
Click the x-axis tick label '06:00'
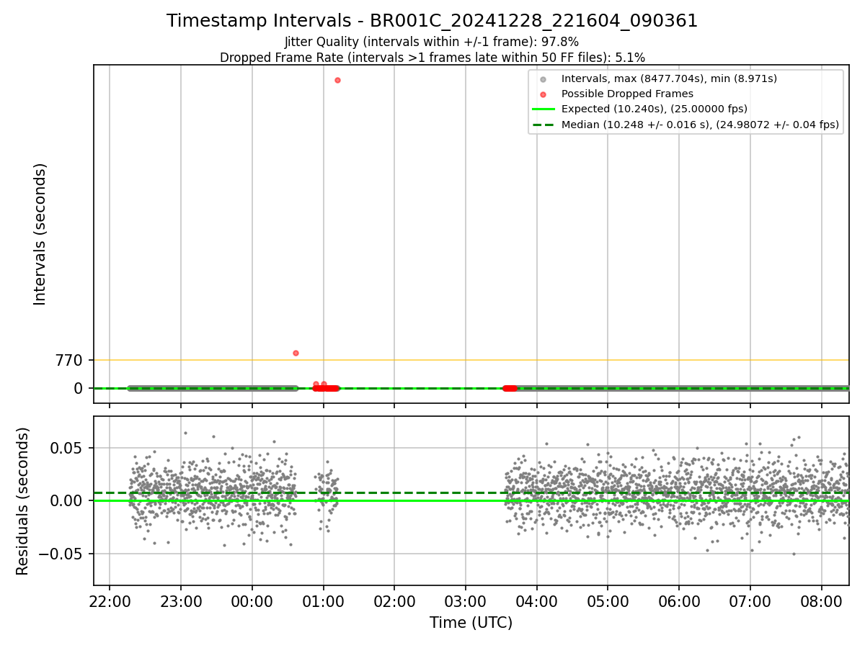pyautogui.click(x=679, y=600)
